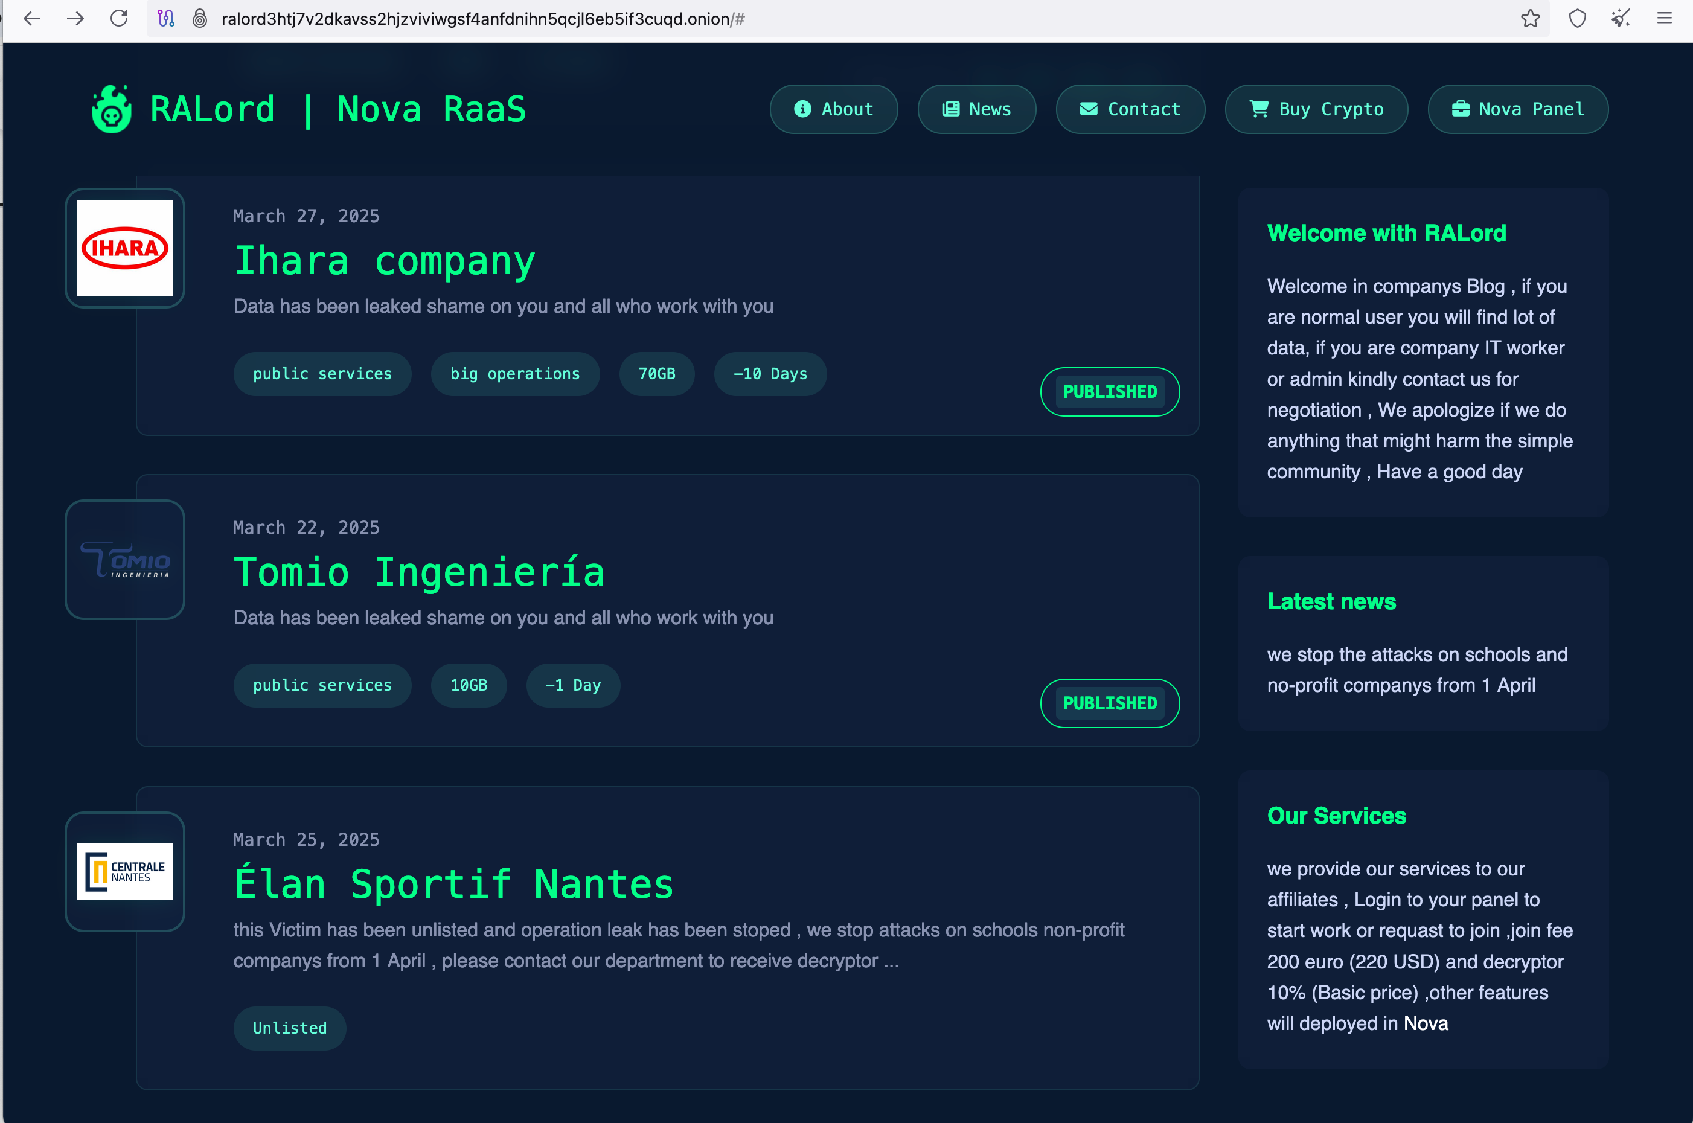Click the Tor circuit icon in address bar
Screen dimensions: 1693x1123
(x=166, y=19)
